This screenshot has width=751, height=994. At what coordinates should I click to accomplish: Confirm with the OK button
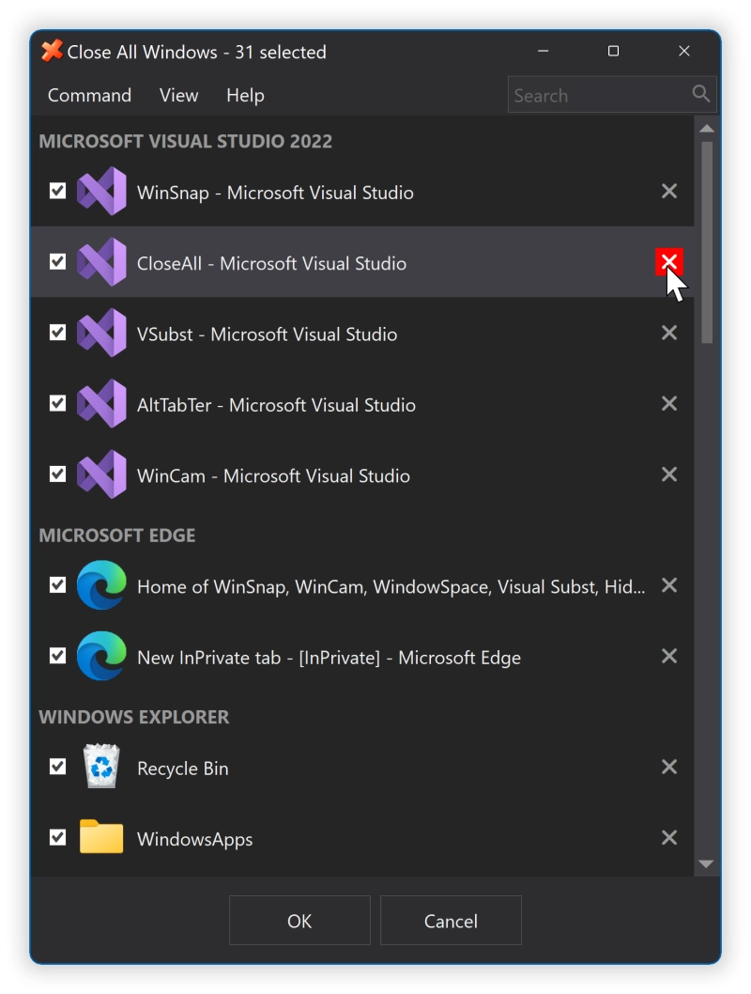point(299,921)
